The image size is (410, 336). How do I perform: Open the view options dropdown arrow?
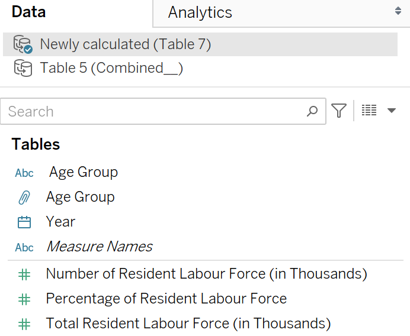pos(391,111)
